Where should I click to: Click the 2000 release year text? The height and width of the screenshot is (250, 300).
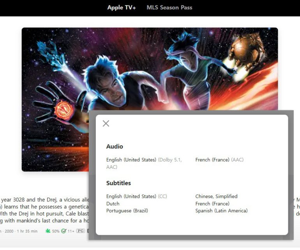(x=9, y=231)
